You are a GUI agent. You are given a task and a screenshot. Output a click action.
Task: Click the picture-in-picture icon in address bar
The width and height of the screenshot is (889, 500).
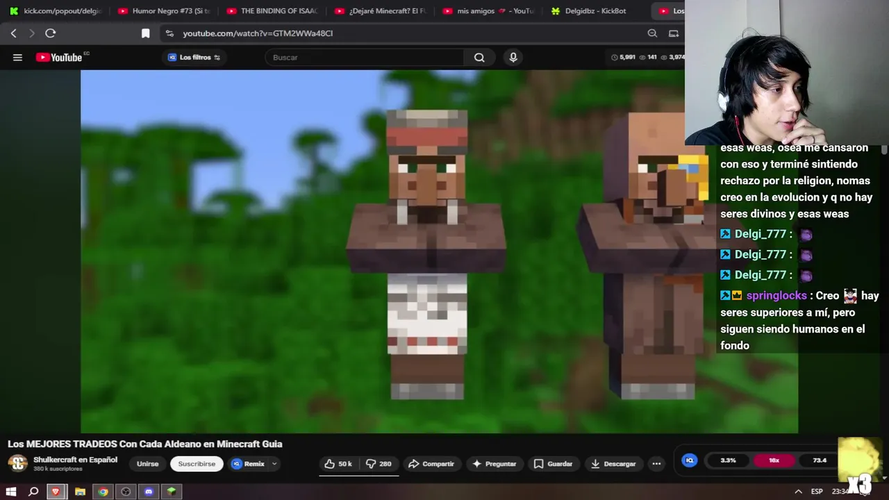[x=674, y=33]
